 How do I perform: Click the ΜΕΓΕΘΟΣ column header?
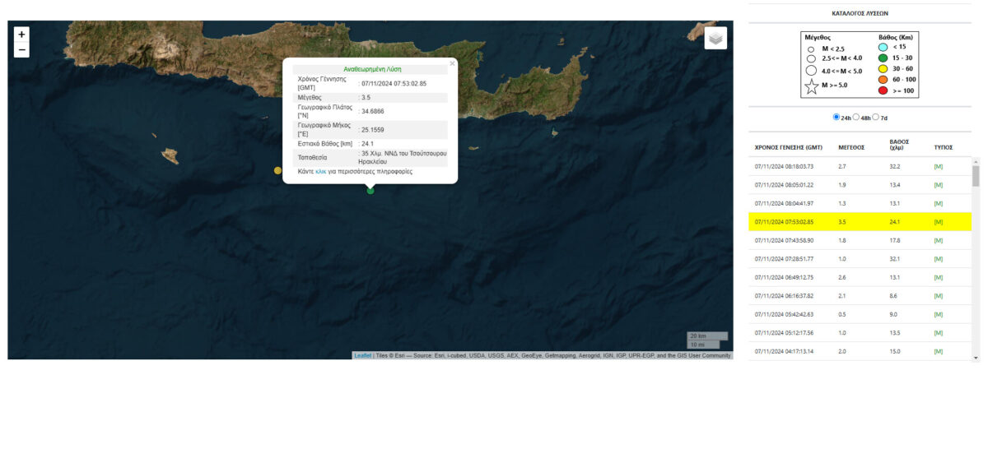[x=851, y=148]
